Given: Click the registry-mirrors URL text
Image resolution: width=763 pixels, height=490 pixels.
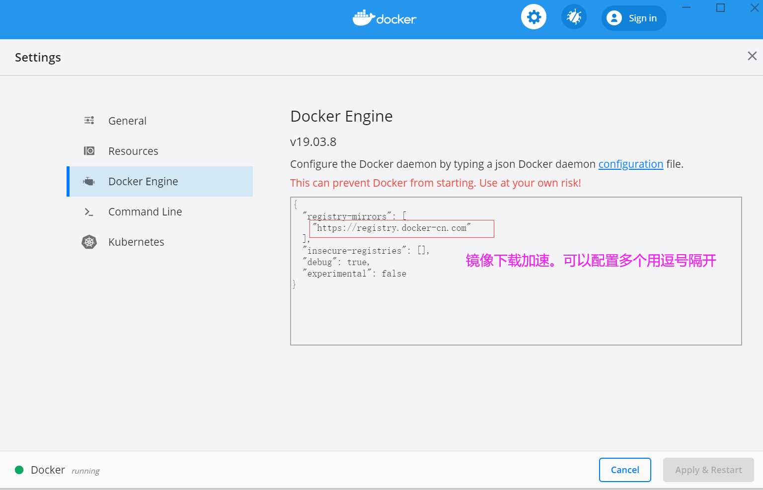Looking at the screenshot, I should point(391,228).
